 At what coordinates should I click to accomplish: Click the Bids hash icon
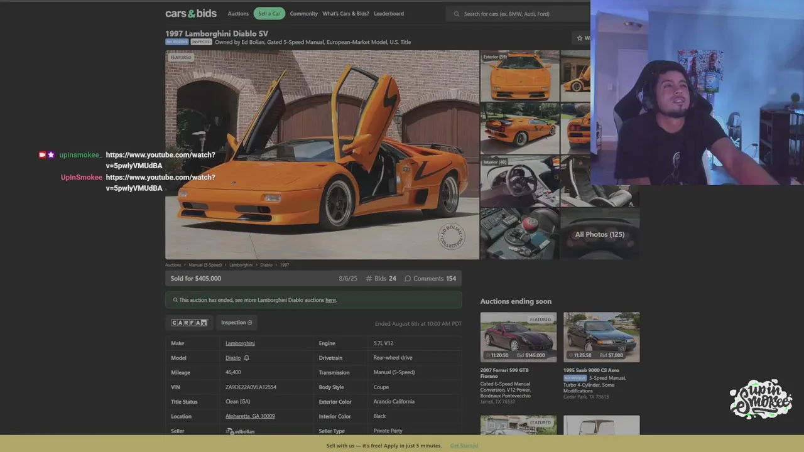(369, 279)
